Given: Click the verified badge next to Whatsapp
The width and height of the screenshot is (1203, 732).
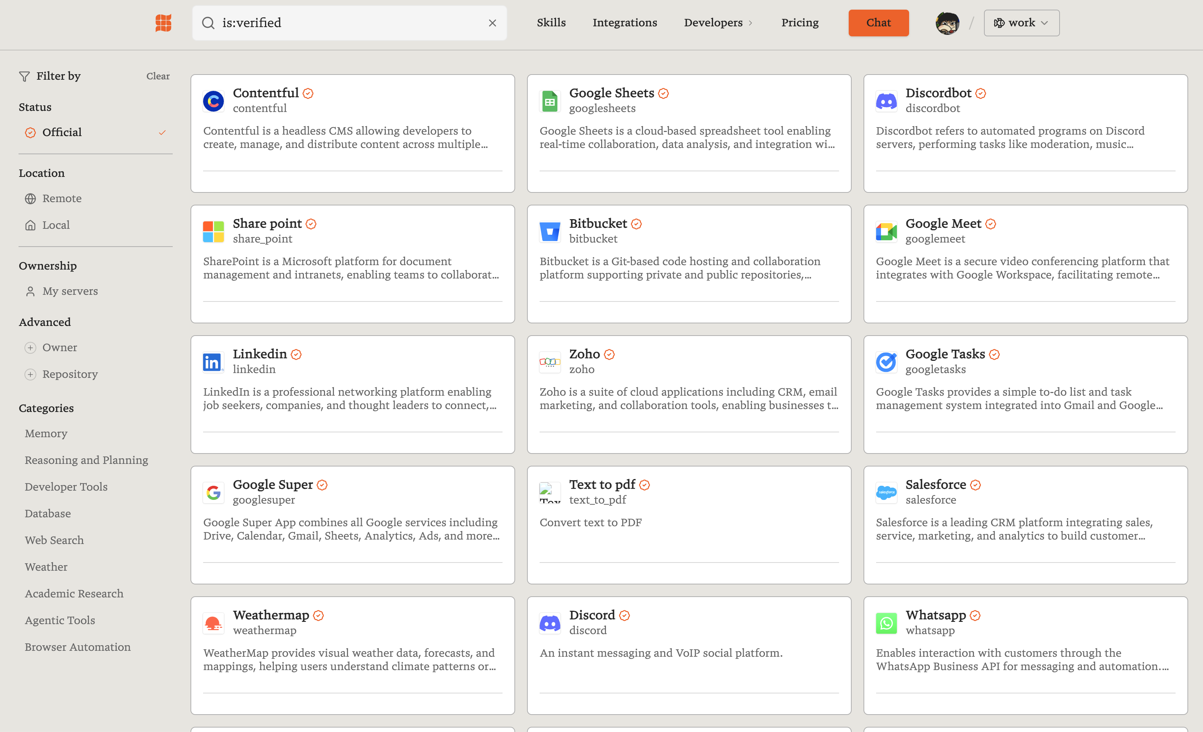Looking at the screenshot, I should click(975, 615).
